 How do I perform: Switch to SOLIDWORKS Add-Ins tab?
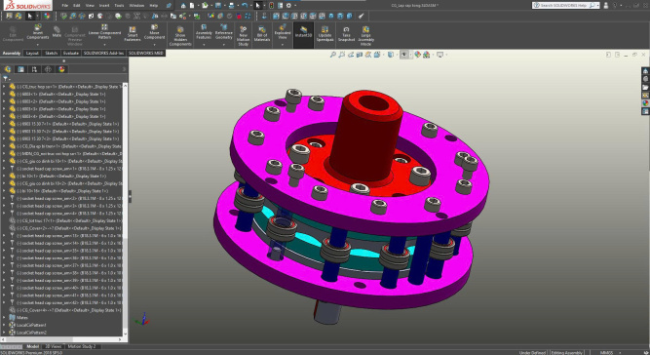click(x=103, y=53)
